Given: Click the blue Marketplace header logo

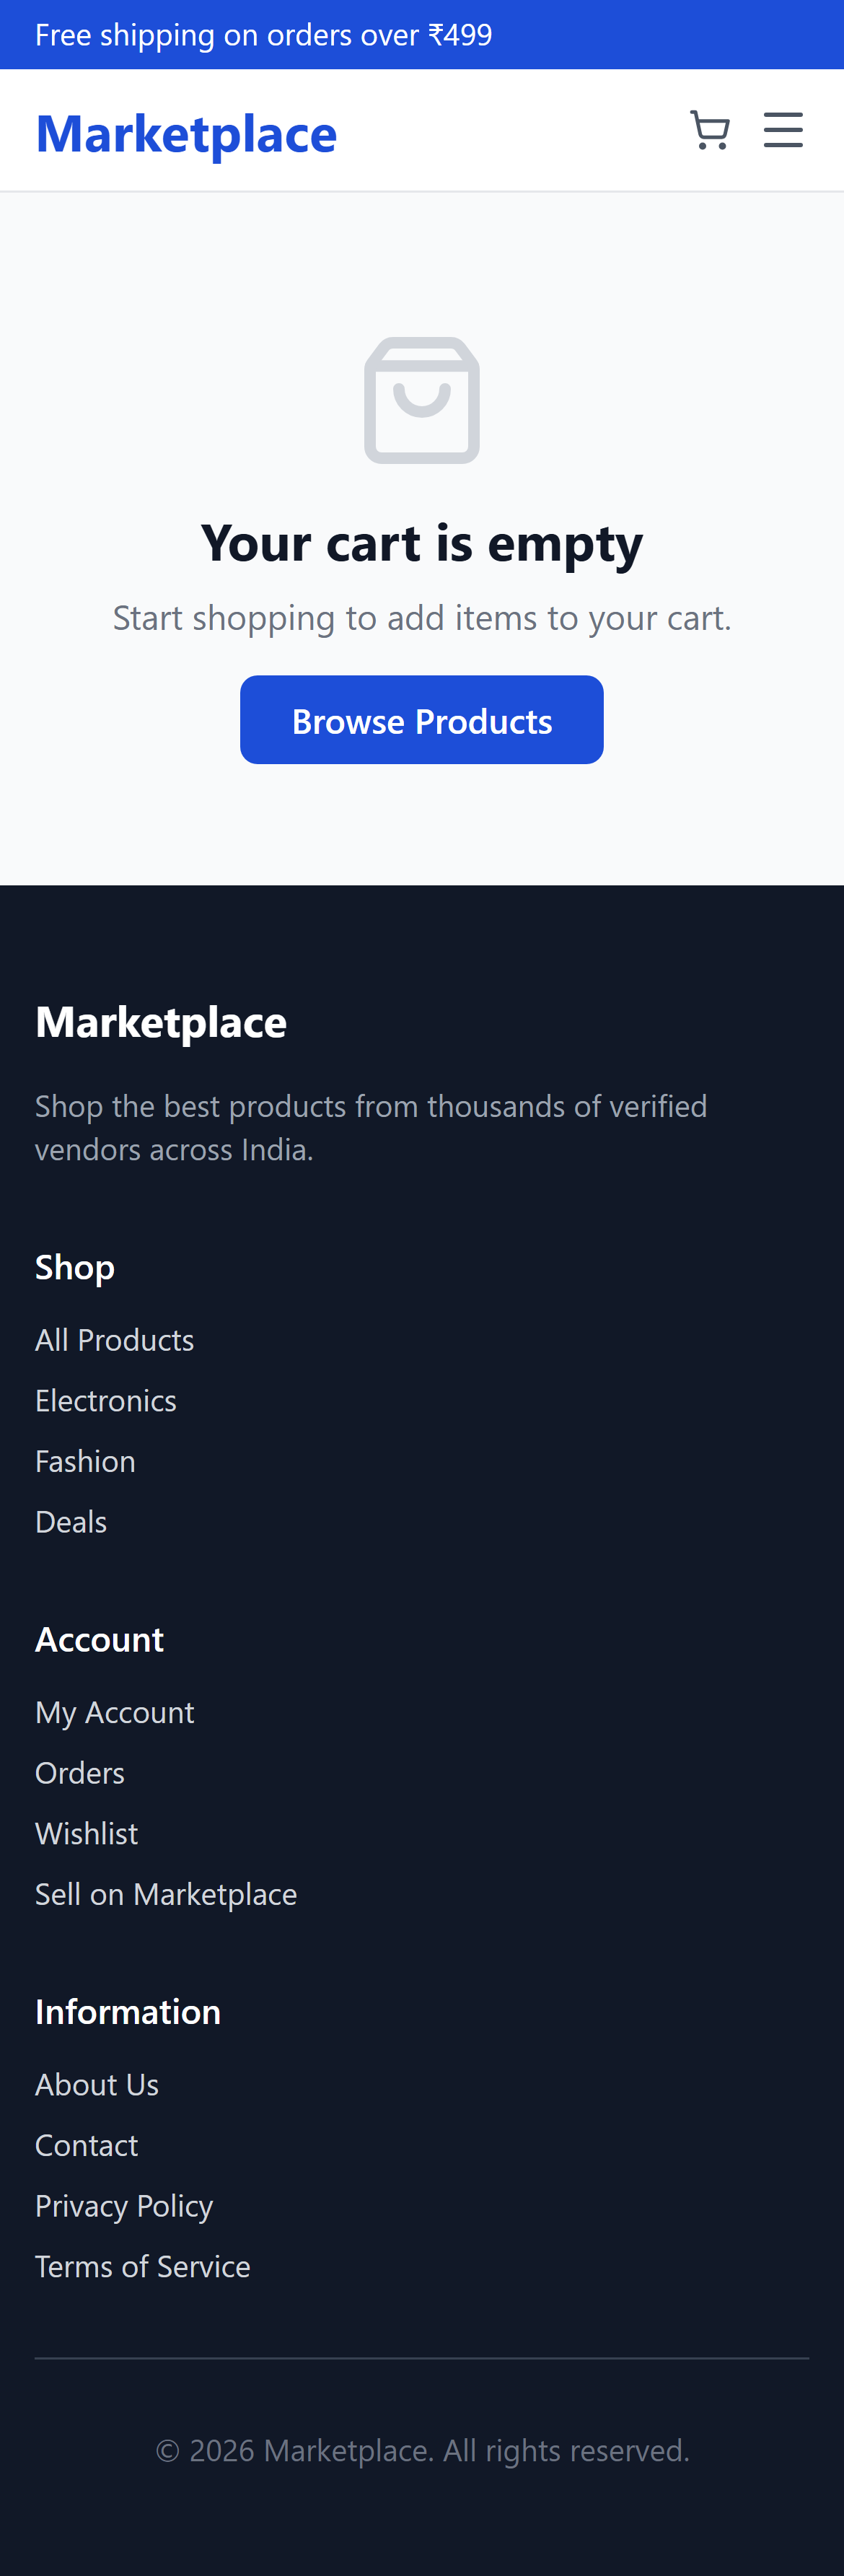Looking at the screenshot, I should tap(186, 134).
